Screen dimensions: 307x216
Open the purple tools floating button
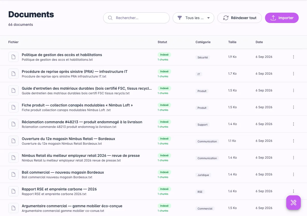coord(293,203)
